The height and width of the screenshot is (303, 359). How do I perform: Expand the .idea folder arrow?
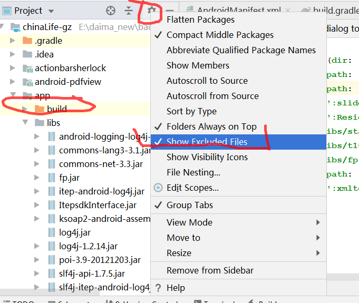[x=12, y=54]
